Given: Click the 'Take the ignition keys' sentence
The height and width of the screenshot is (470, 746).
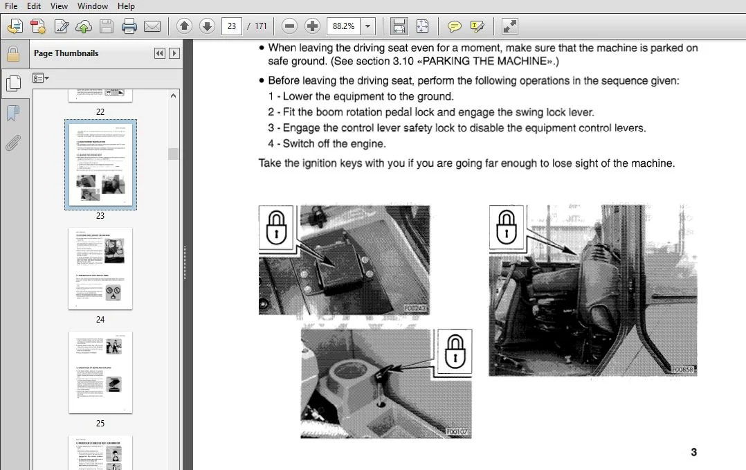Looking at the screenshot, I should coord(466,163).
